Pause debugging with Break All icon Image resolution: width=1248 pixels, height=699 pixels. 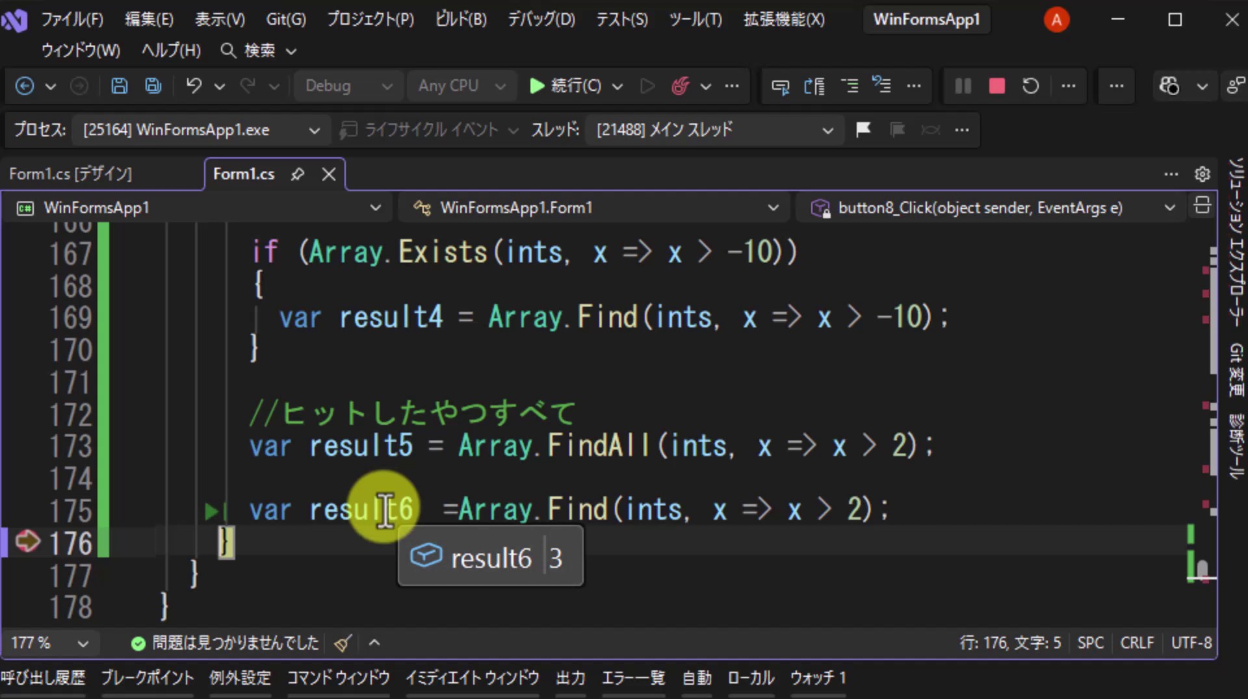pos(963,86)
